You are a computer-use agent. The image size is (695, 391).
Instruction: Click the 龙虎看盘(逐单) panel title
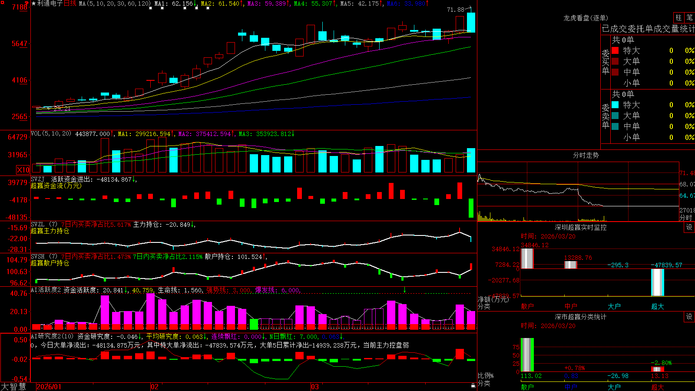[586, 18]
